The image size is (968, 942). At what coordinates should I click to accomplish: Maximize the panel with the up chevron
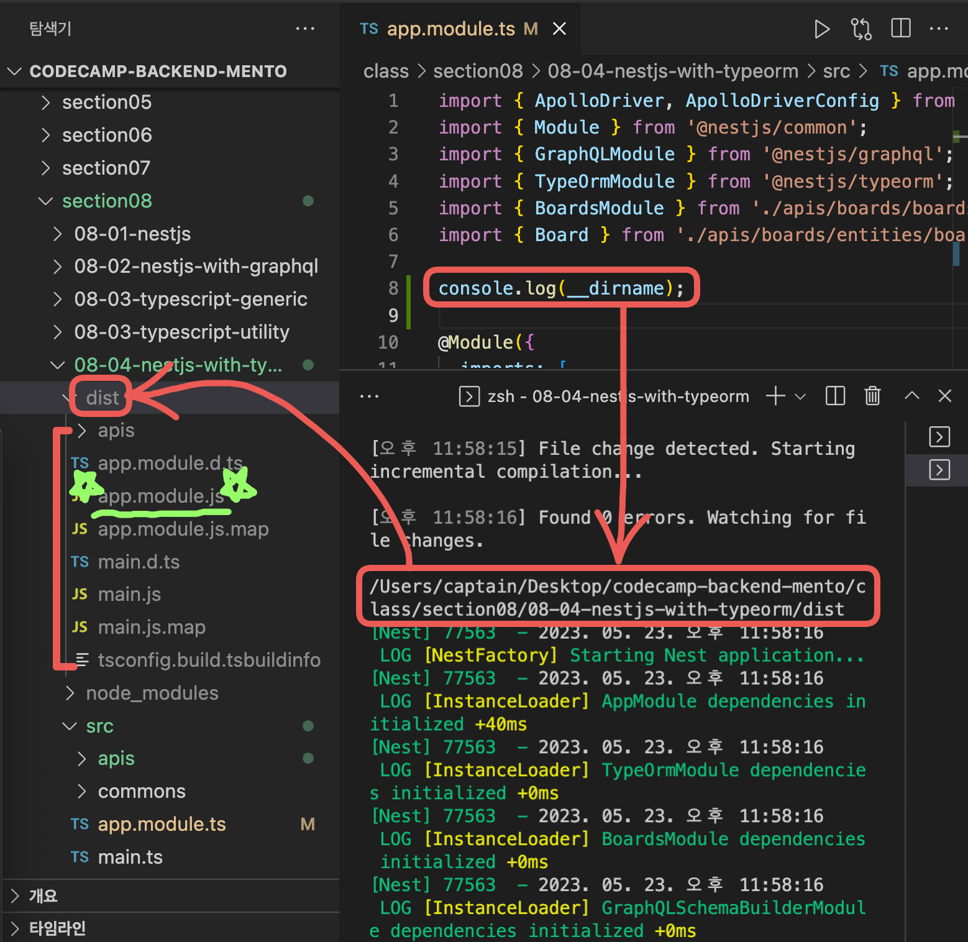911,396
